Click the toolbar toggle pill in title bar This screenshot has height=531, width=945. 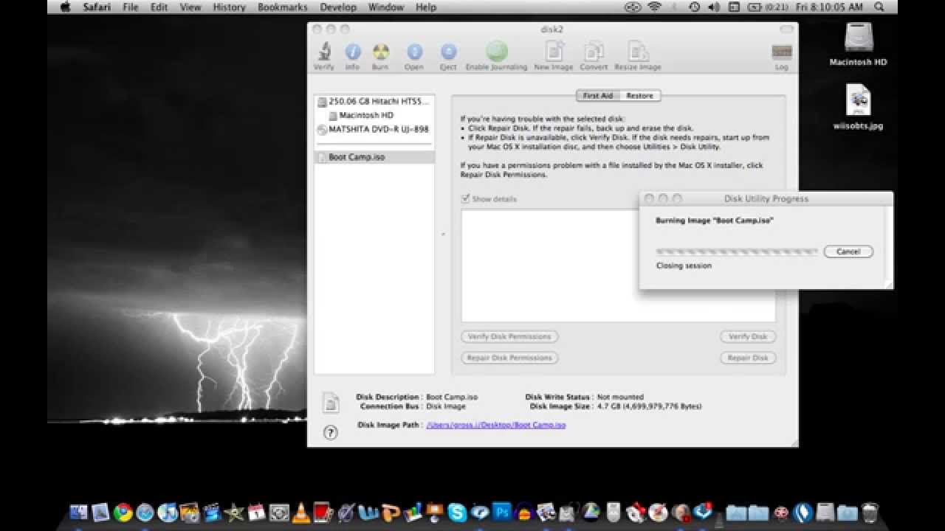pos(788,29)
